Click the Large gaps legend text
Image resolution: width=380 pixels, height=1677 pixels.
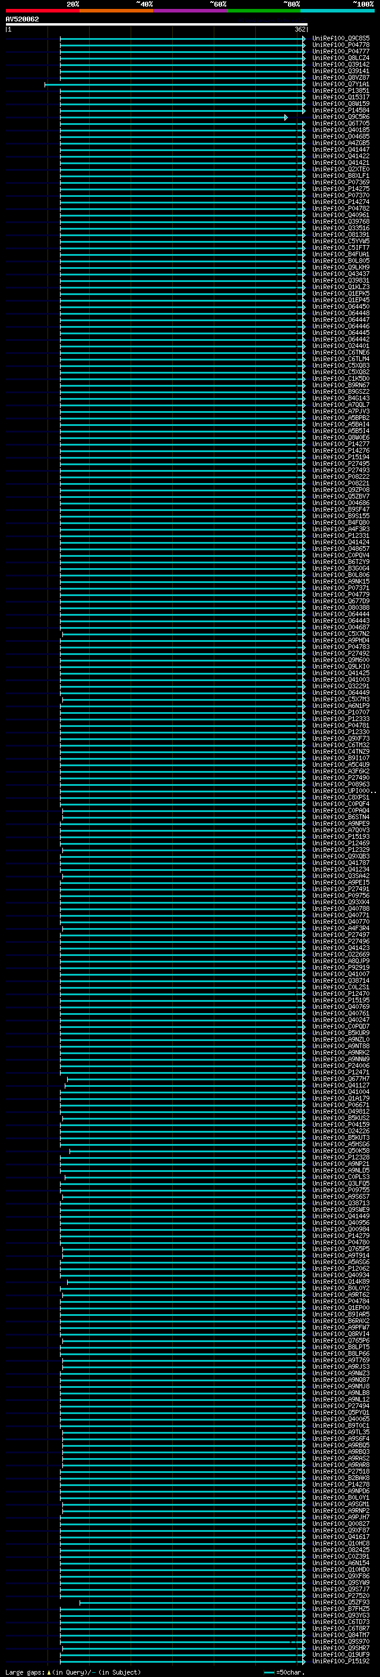pyautogui.click(x=73, y=1672)
